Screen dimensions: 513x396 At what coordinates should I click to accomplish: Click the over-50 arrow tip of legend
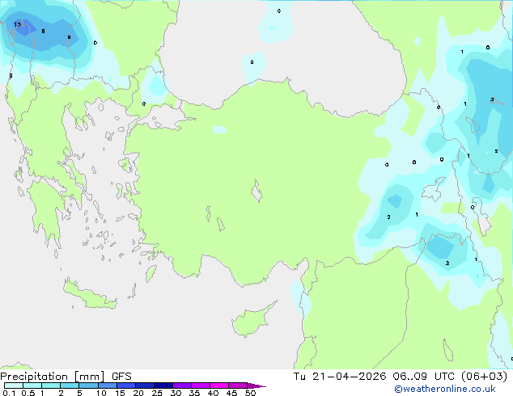click(256, 385)
